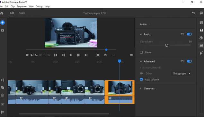The image size is (204, 117).
Task: Step back one frame
Action: [x=63, y=55]
